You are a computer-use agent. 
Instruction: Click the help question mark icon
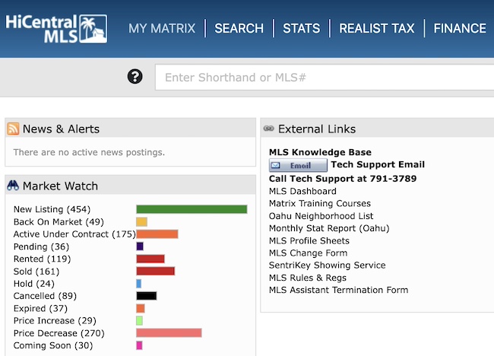135,77
